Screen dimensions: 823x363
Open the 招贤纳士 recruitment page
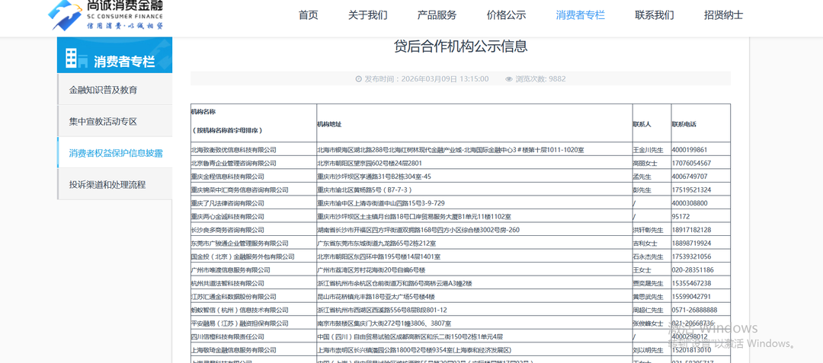(x=723, y=15)
